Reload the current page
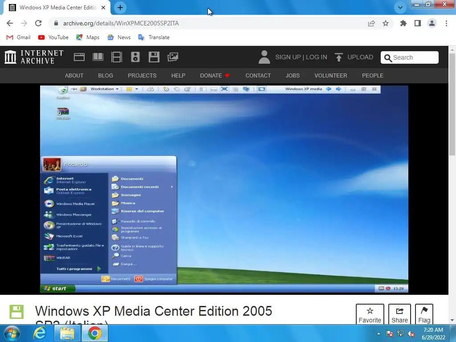Screen dimensions: 456x342 click(x=38, y=23)
